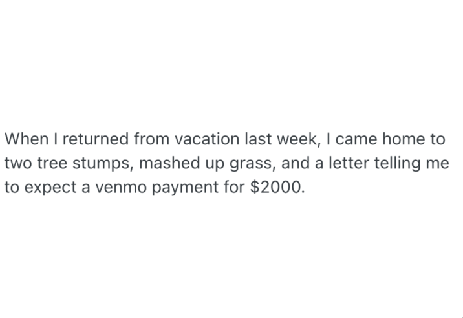Click the word "When" starting the paragraph
463x318 pixels.
pyautogui.click(x=23, y=139)
